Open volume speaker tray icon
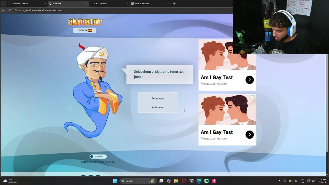Image resolution: width=329 pixels, height=185 pixels. (x=313, y=181)
